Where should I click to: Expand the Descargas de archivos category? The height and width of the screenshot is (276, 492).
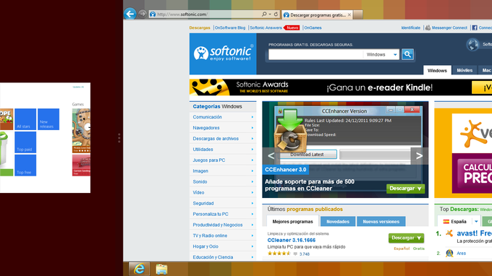[x=223, y=139]
